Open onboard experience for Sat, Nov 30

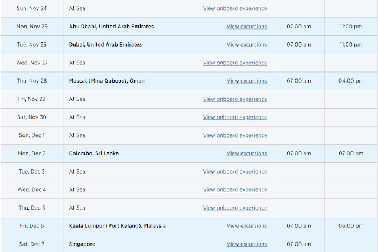tap(234, 117)
